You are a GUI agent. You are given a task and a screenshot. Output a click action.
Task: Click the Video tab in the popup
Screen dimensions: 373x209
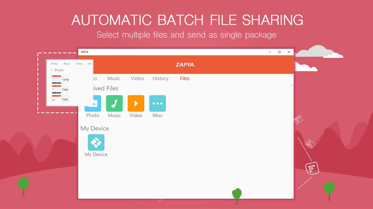pos(80,64)
